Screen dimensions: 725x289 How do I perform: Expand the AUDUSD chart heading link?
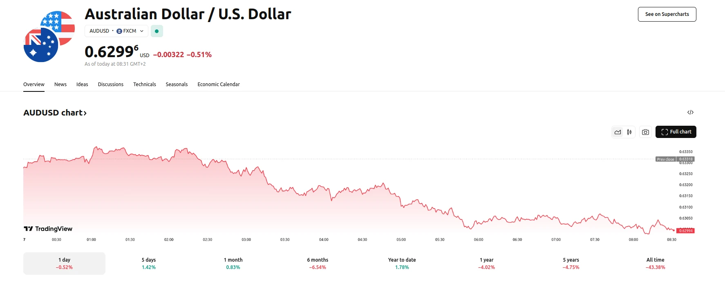click(x=55, y=113)
